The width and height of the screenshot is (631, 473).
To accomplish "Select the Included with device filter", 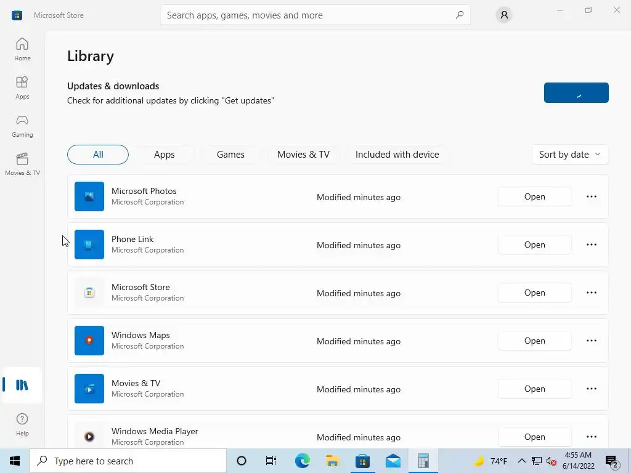I will 397,155.
